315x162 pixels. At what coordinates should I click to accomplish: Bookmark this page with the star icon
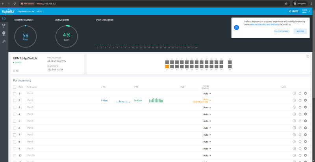pos(286,4)
